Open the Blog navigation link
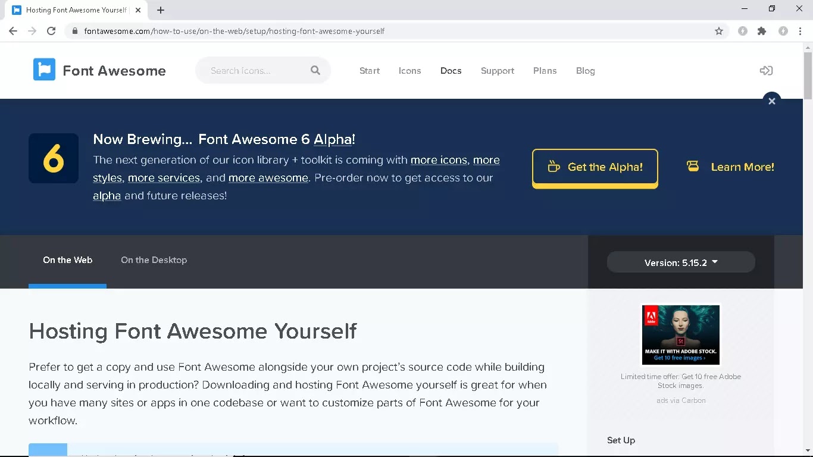This screenshot has width=813, height=457. (586, 71)
